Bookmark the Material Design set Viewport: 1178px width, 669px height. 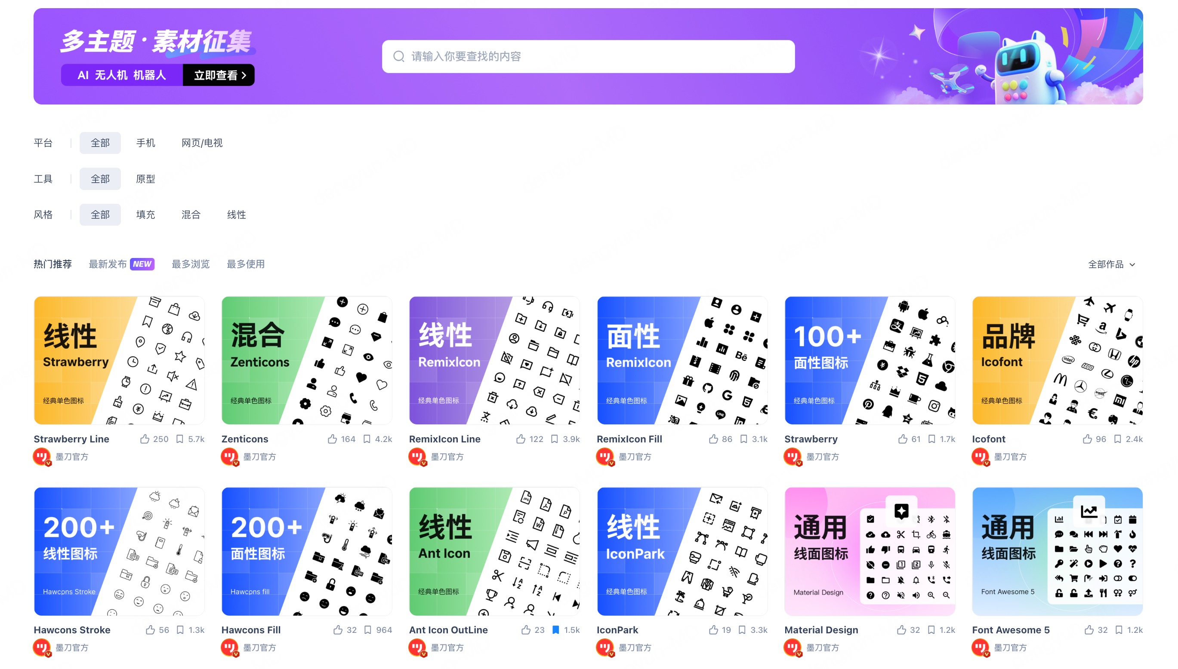pos(931,630)
